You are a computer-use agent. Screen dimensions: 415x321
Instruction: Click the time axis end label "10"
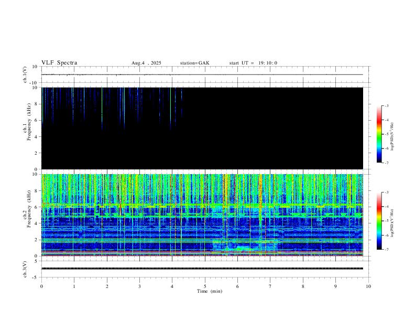(x=368, y=286)
